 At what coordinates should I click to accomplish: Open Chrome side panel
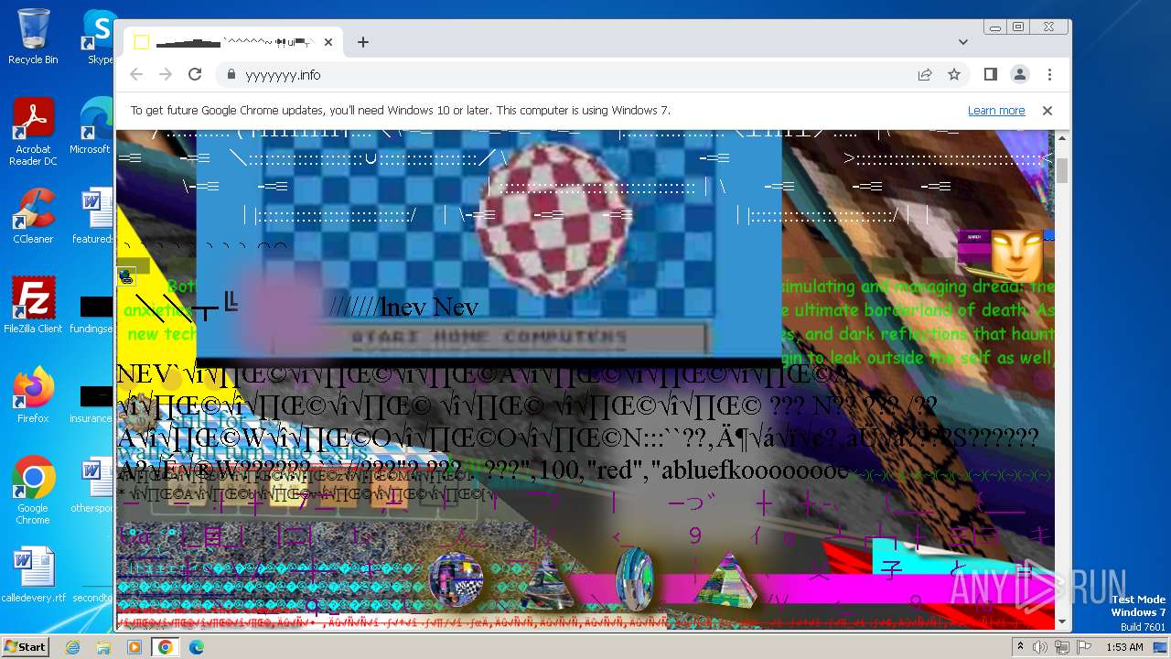[990, 75]
